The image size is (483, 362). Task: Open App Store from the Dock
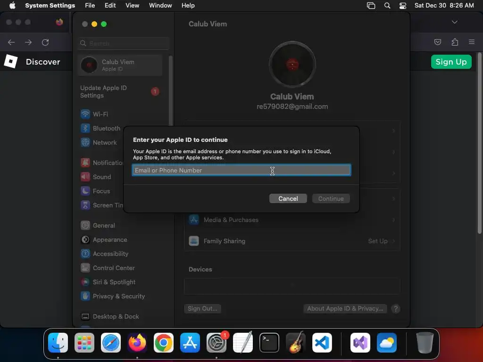point(190,343)
